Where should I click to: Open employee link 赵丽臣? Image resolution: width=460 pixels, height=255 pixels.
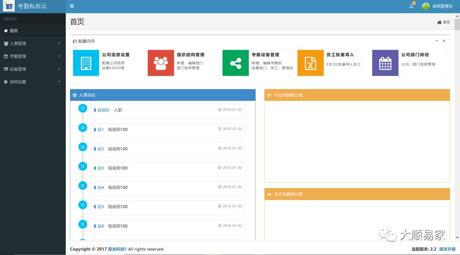click(103, 110)
